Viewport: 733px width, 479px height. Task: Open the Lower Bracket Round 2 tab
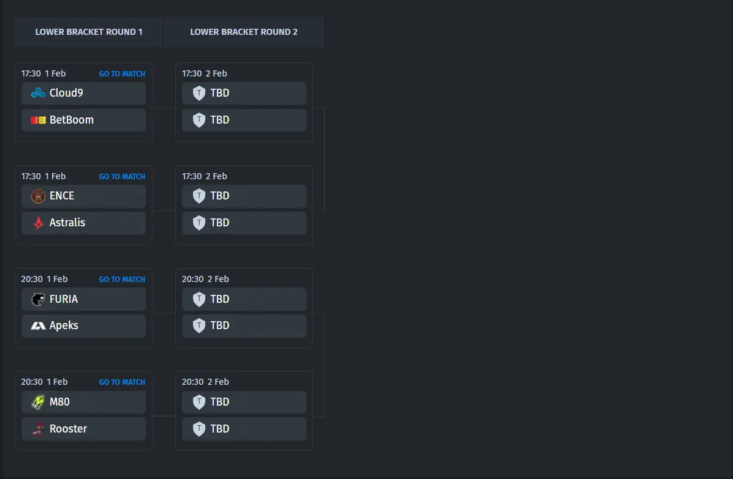(x=243, y=32)
